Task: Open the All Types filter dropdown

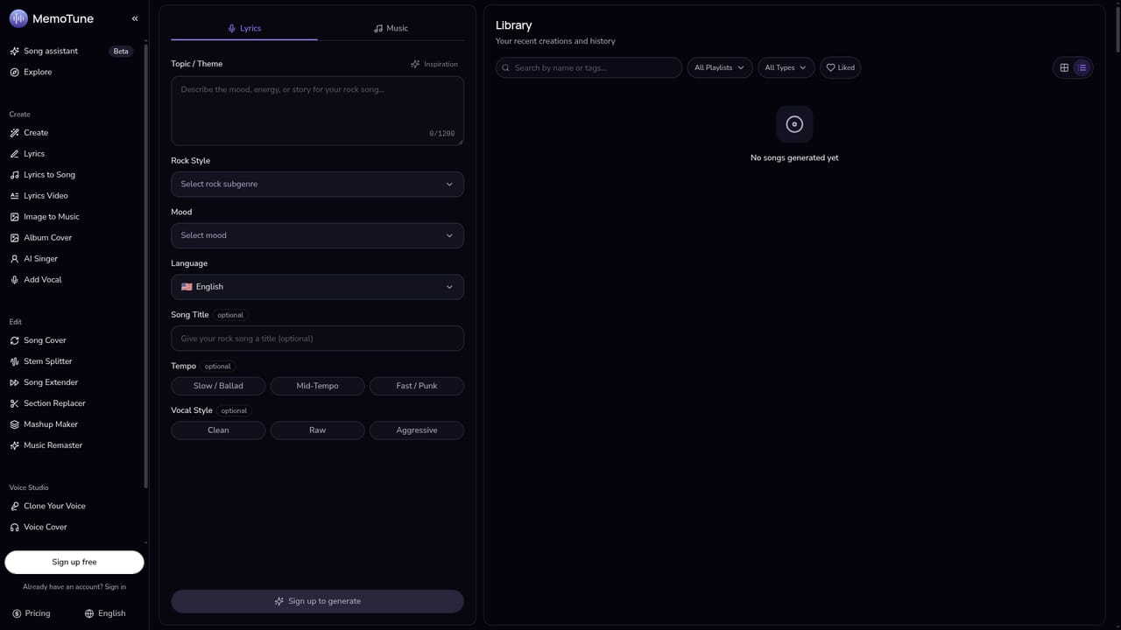Action: tap(786, 67)
